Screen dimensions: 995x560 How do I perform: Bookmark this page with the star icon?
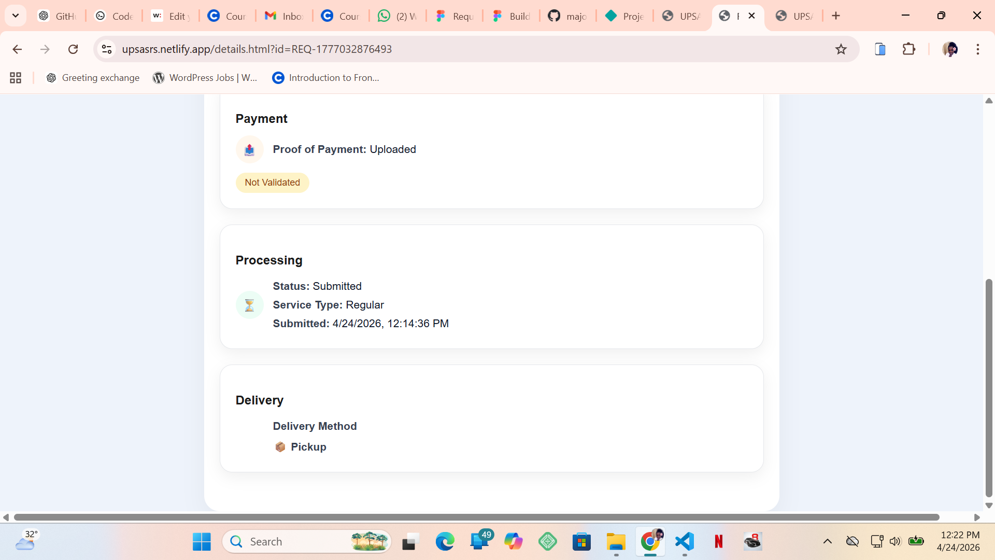click(841, 49)
